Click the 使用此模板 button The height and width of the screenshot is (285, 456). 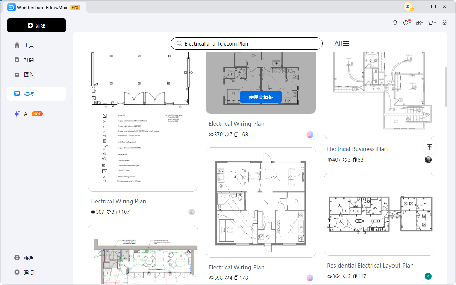click(x=261, y=97)
